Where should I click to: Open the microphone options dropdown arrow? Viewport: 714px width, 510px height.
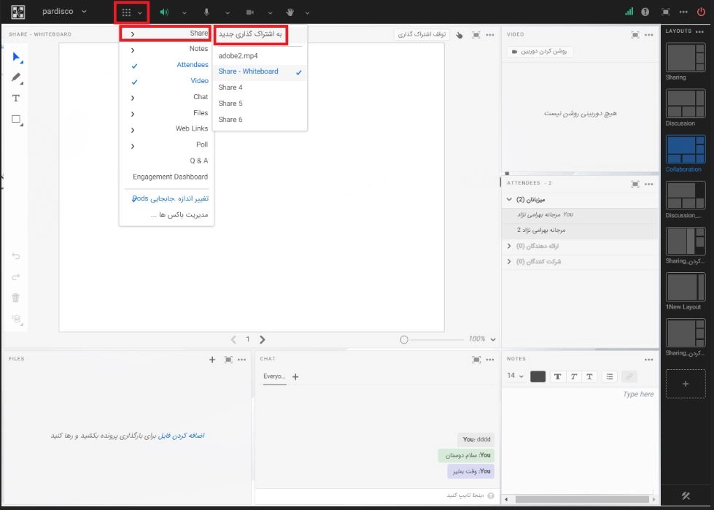(228, 12)
